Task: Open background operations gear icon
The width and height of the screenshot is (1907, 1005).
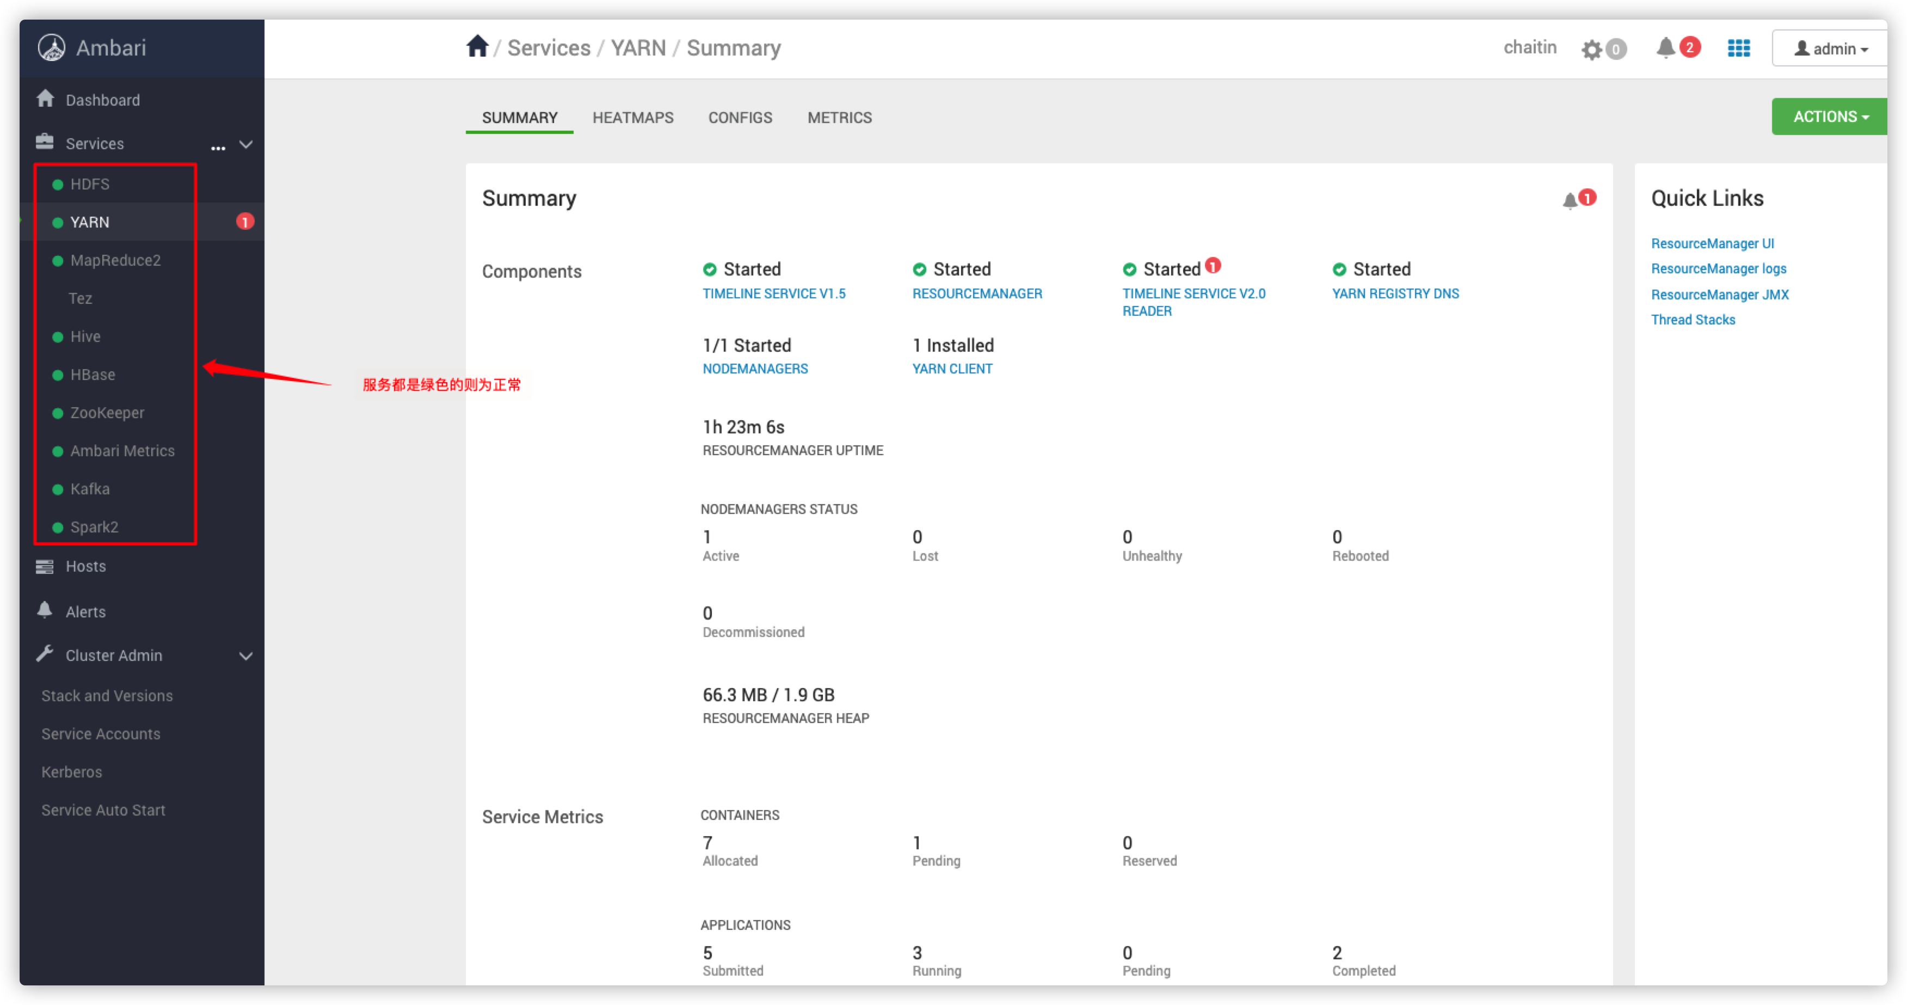Action: [x=1592, y=50]
